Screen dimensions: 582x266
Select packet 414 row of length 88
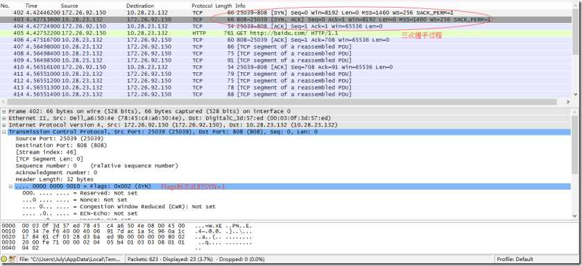tap(286, 94)
